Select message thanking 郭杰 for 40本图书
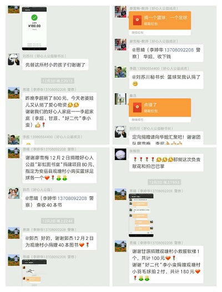Screen dimensions: 222x292 click(x=59, y=242)
